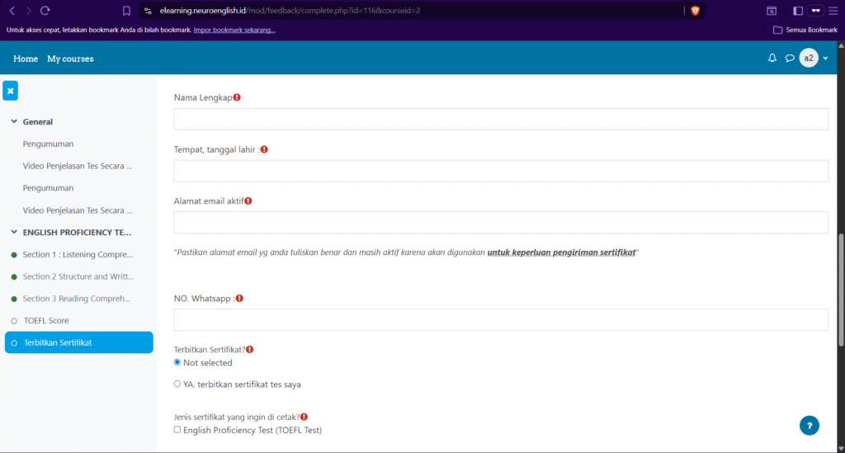Click the a2 user avatar
Image resolution: width=845 pixels, height=453 pixels.
tap(809, 59)
